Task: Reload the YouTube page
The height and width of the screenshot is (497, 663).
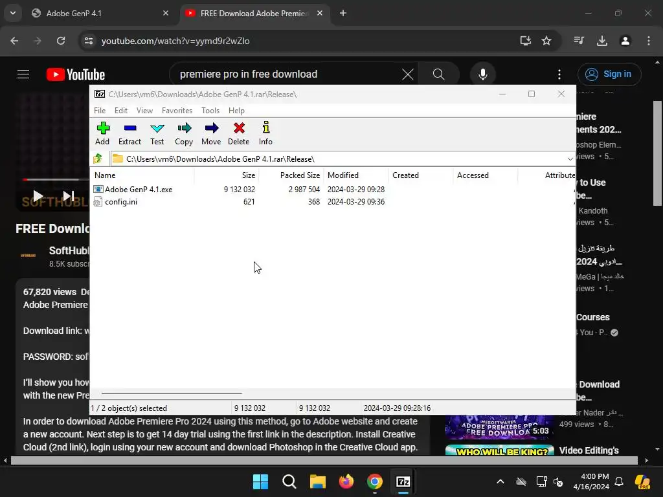Action: (61, 41)
